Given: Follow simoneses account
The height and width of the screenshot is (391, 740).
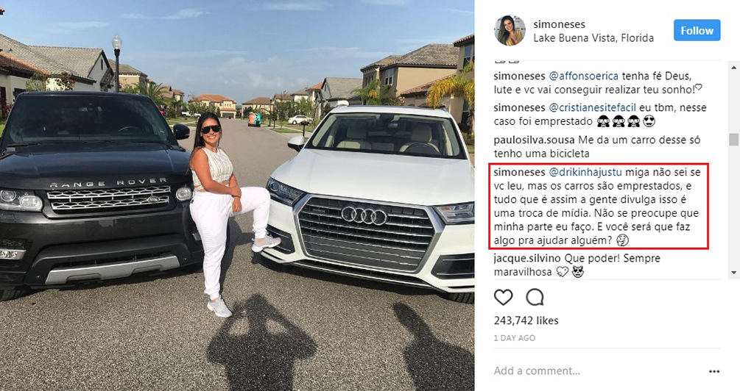Looking at the screenshot, I should (x=697, y=31).
